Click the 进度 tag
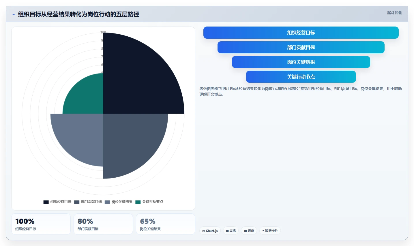 pos(249,231)
